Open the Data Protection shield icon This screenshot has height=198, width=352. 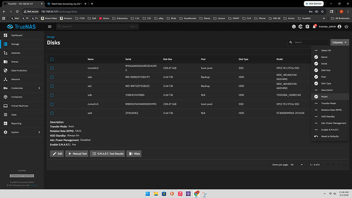click(6, 70)
